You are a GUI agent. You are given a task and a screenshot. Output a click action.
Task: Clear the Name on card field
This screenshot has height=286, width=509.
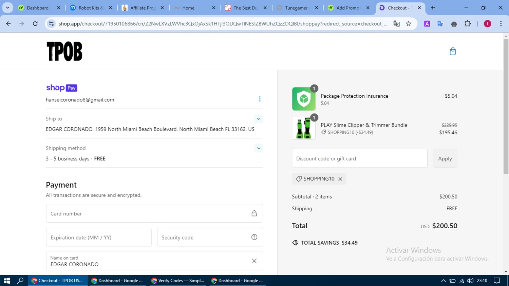254,261
